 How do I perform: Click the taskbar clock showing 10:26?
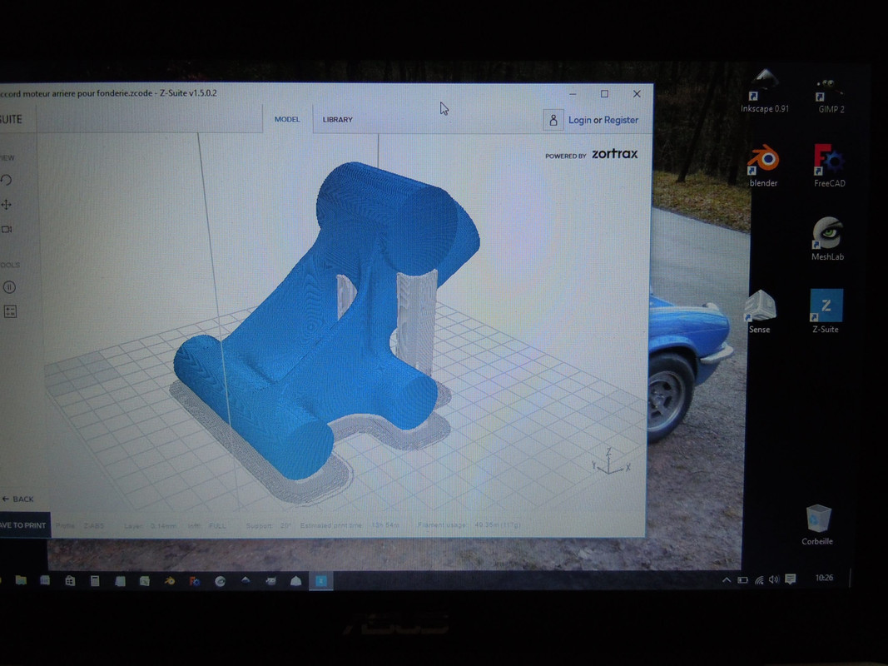(x=824, y=579)
